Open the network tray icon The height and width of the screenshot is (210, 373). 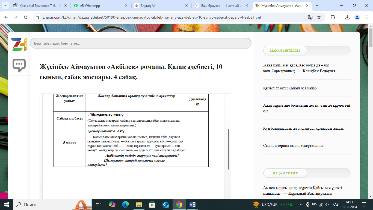pyautogui.click(x=321, y=205)
